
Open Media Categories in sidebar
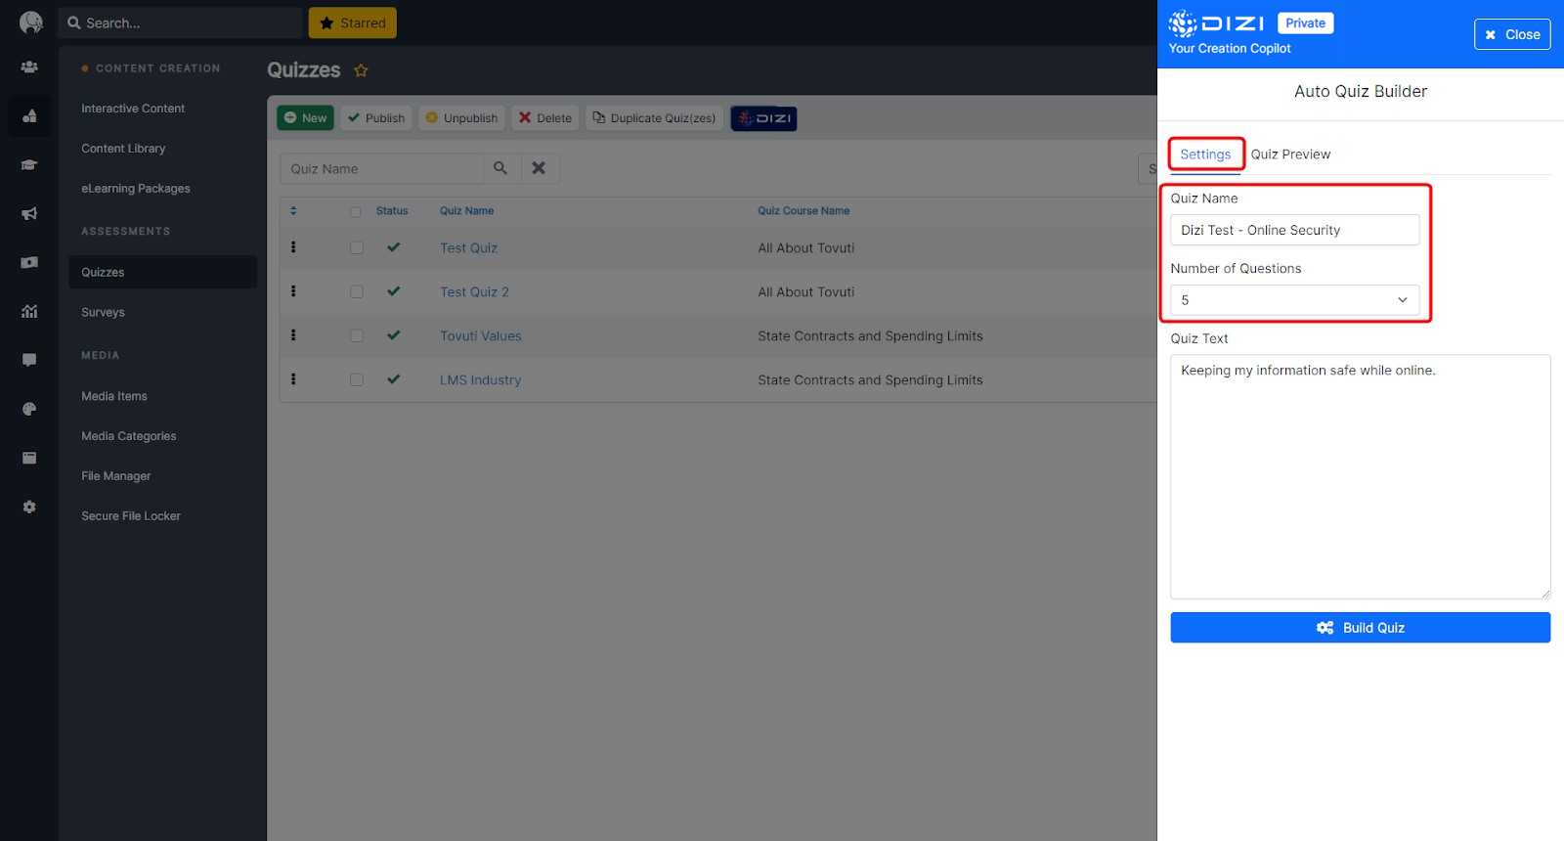(129, 436)
